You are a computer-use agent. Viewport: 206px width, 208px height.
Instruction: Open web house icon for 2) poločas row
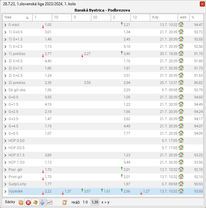[181, 83]
